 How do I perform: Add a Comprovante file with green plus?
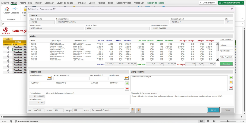coord(231,77)
